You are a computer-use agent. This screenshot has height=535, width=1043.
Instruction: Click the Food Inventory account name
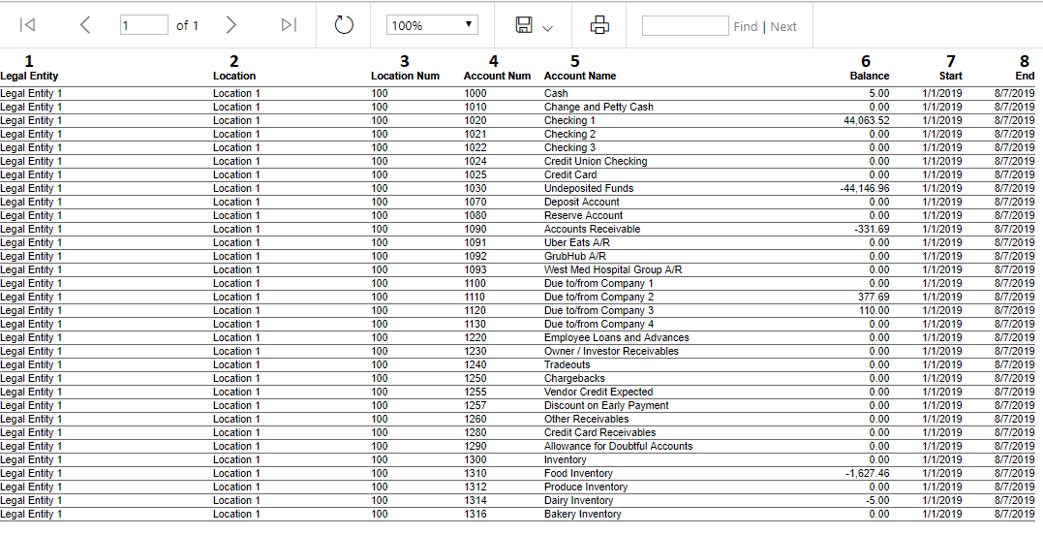(578, 473)
